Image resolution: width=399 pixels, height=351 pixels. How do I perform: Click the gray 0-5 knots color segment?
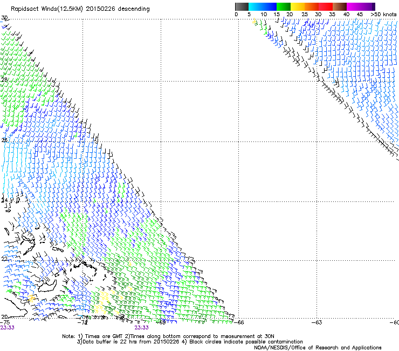pos(242,6)
